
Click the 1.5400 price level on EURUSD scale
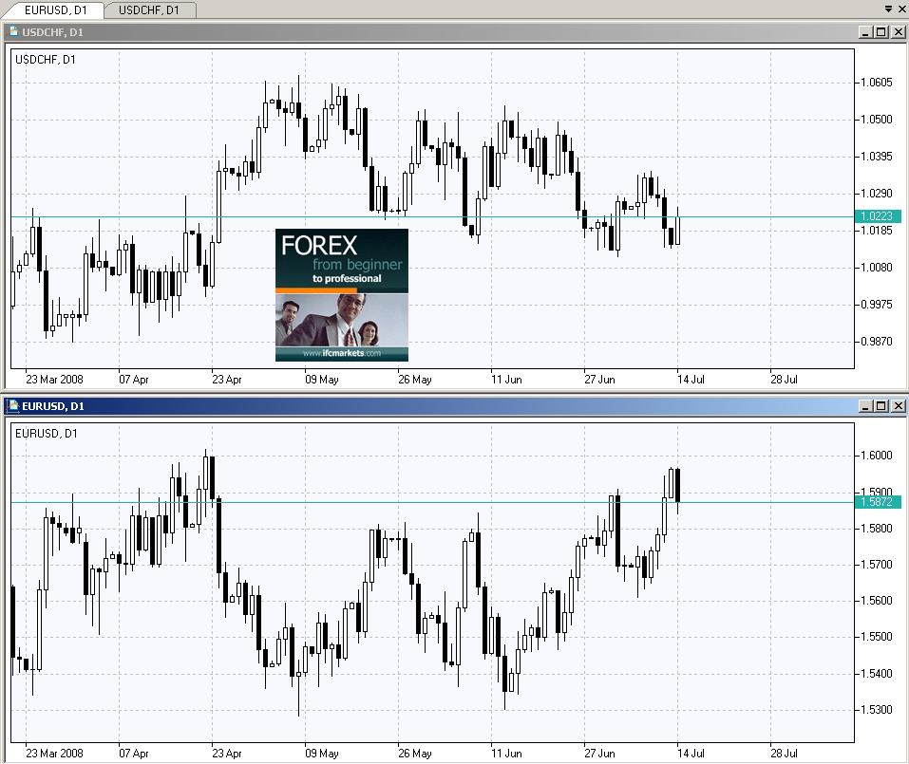(877, 674)
